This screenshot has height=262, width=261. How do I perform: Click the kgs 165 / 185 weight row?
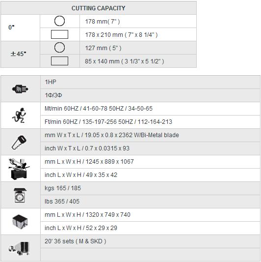point(150,188)
